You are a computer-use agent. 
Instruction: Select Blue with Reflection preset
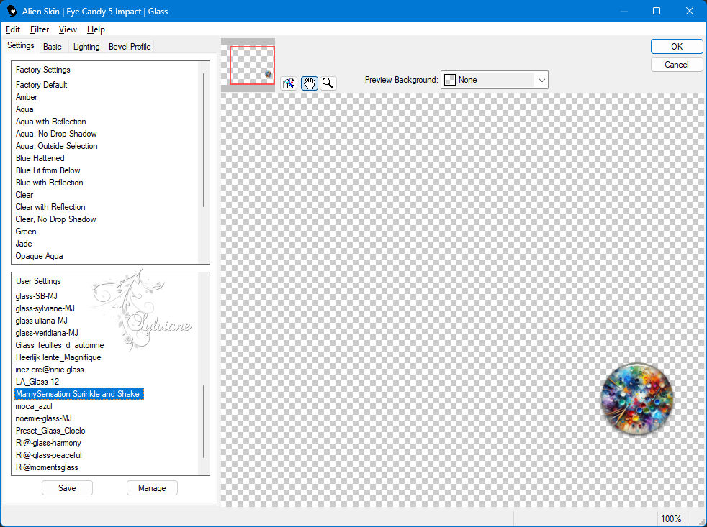(50, 183)
